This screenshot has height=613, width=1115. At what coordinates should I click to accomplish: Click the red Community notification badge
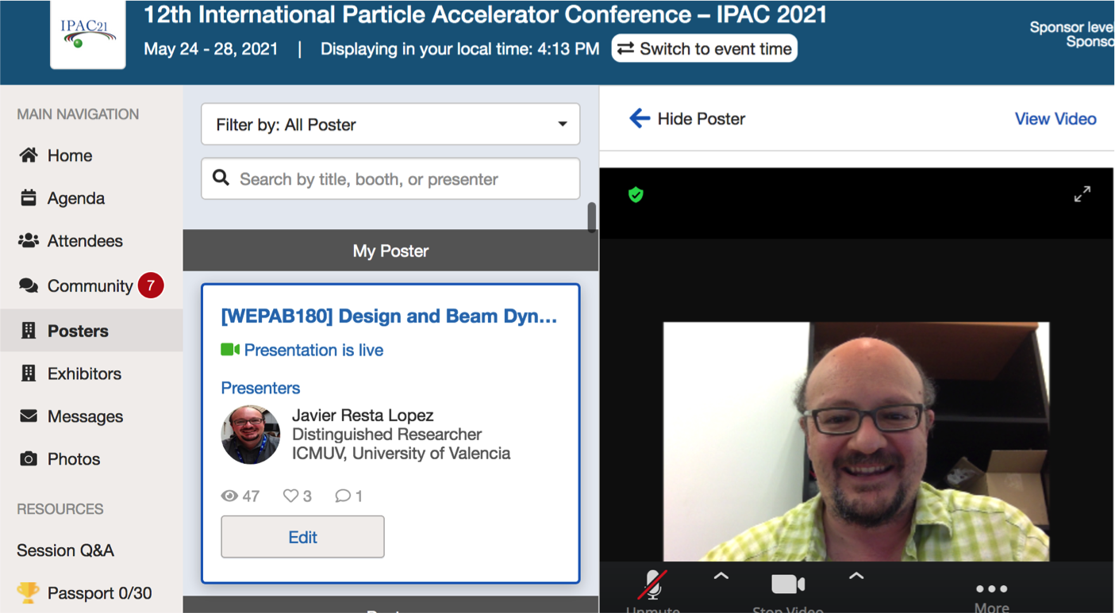click(x=151, y=285)
